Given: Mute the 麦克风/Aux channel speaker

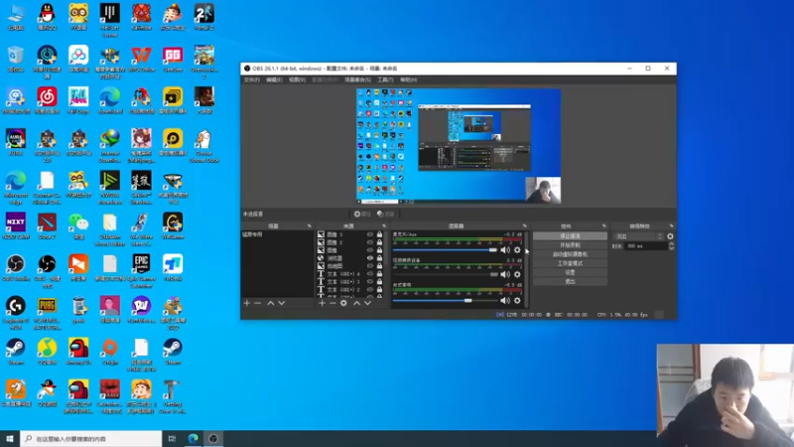Looking at the screenshot, I should pos(505,250).
